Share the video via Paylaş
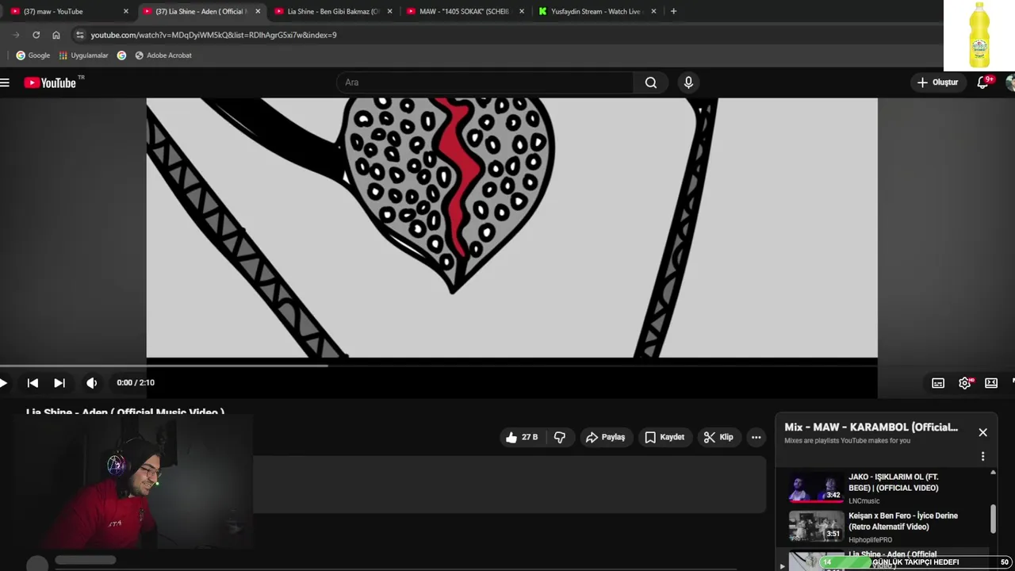Viewport: 1015px width, 571px height. click(606, 437)
